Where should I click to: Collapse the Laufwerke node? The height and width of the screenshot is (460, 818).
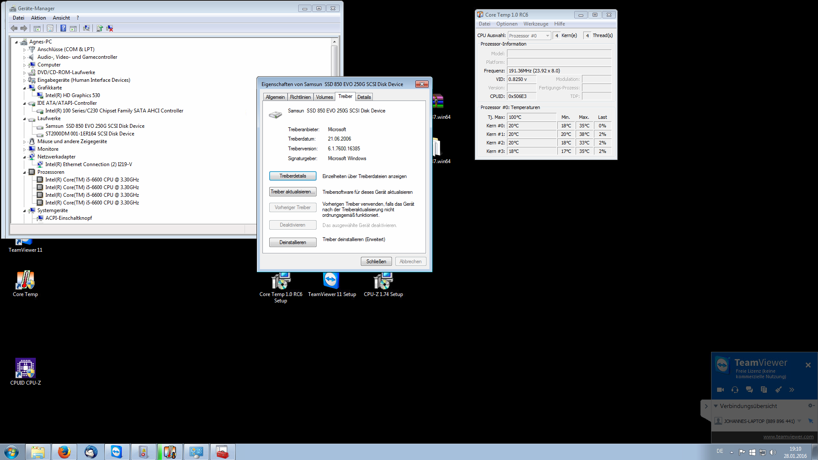pos(24,118)
